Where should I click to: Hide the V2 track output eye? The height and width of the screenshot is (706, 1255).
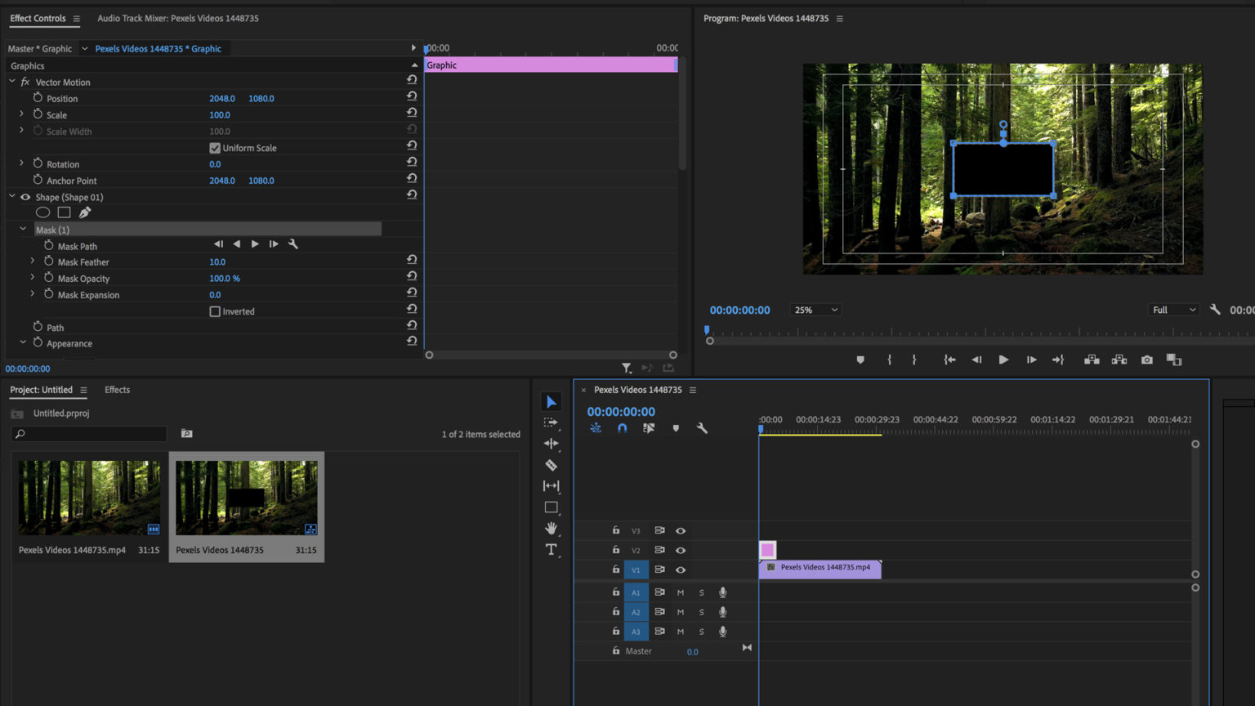[681, 550]
